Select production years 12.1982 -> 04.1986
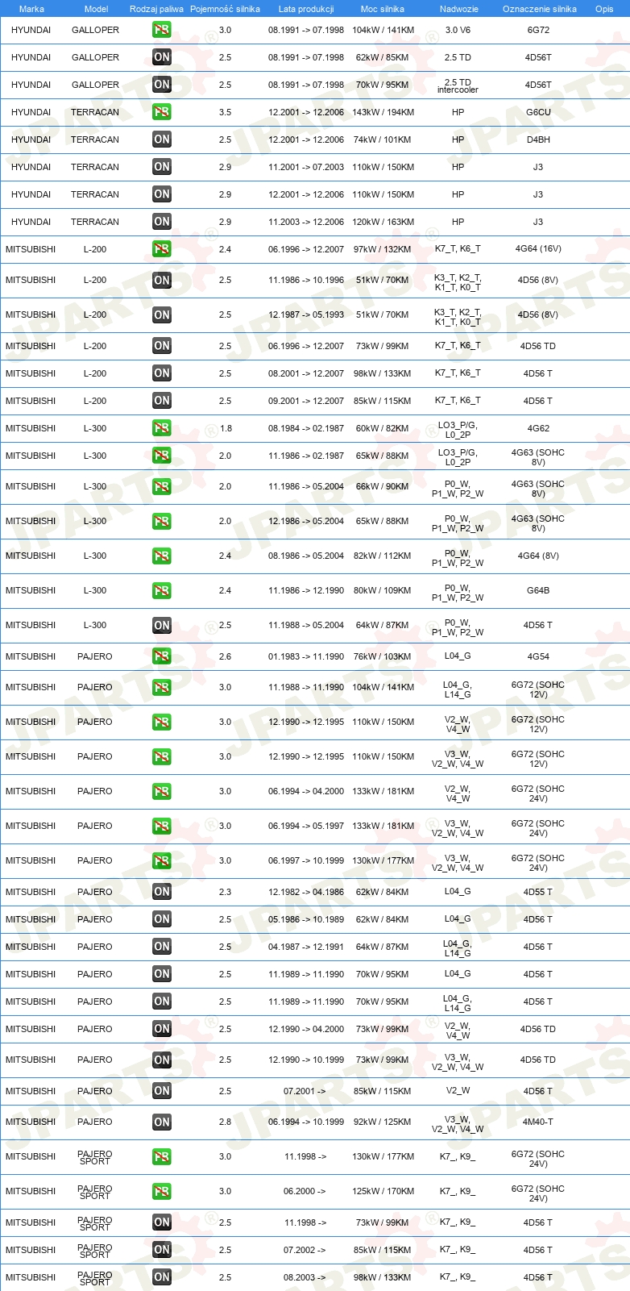The image size is (630, 1291). 306,892
